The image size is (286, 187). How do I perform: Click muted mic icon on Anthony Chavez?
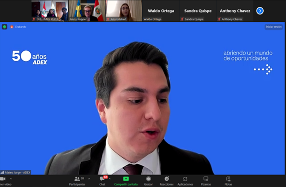pyautogui.click(x=219, y=19)
